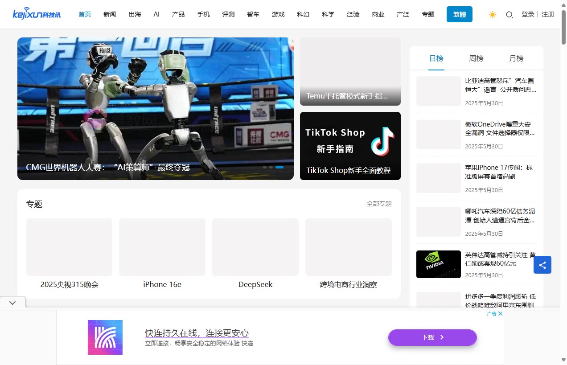Click the 全部专题 link
This screenshot has width=567, height=365.
[x=379, y=204]
